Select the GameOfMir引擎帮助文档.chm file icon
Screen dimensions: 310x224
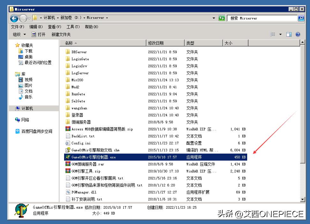click(68, 150)
